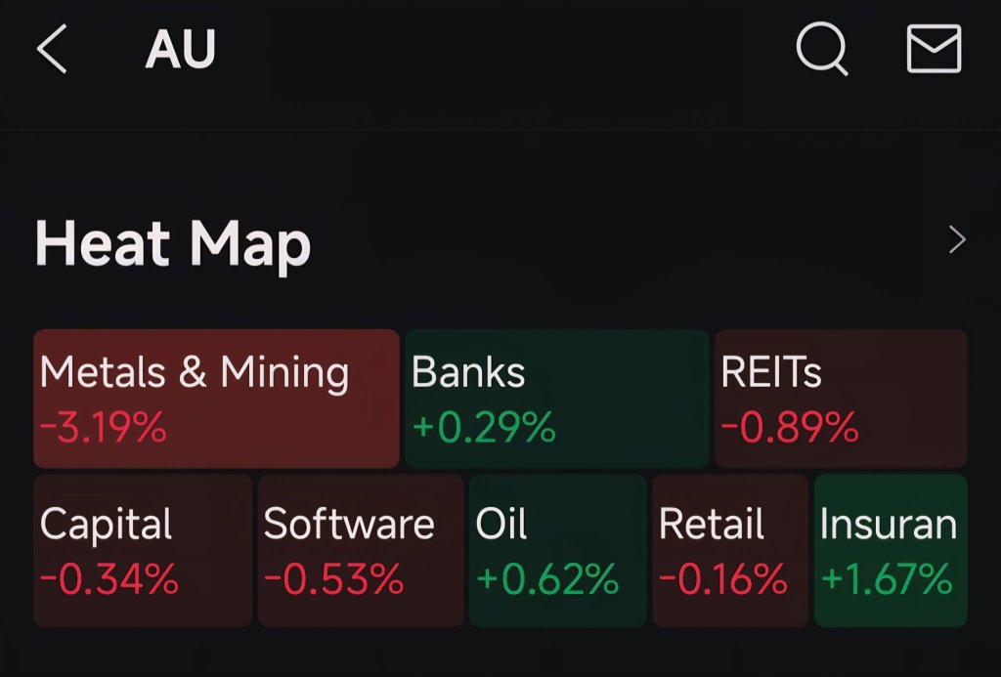1001x677 pixels.
Task: Open the Metals & Mining sector tile
Action: 216,399
